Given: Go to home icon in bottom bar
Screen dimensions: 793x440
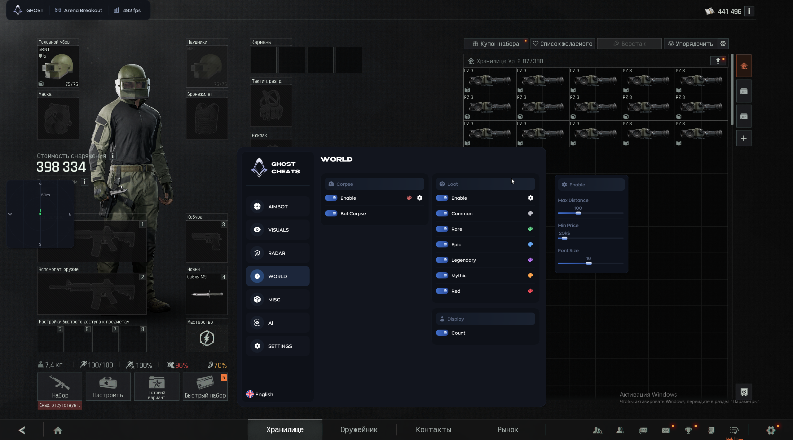Looking at the screenshot, I should [x=58, y=430].
